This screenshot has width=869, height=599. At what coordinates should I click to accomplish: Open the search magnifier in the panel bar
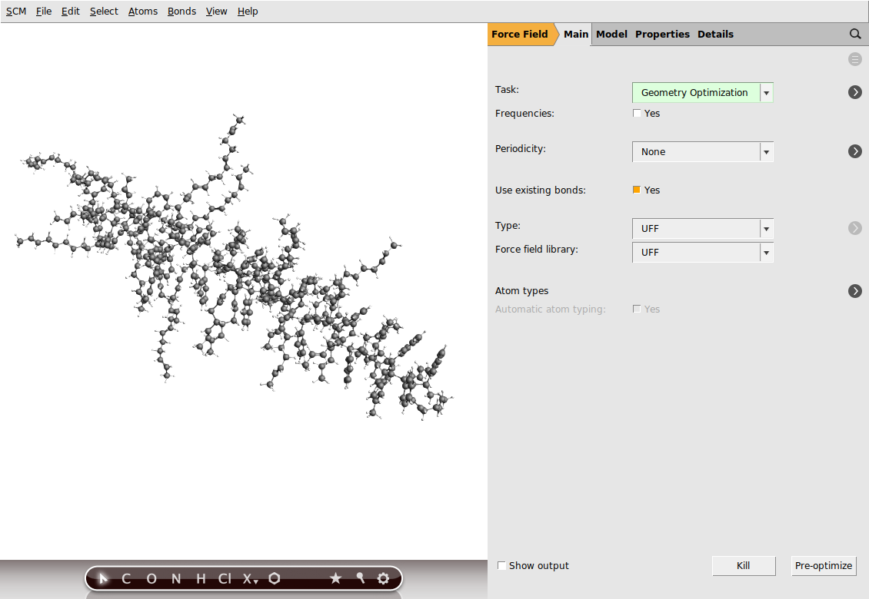(x=855, y=34)
